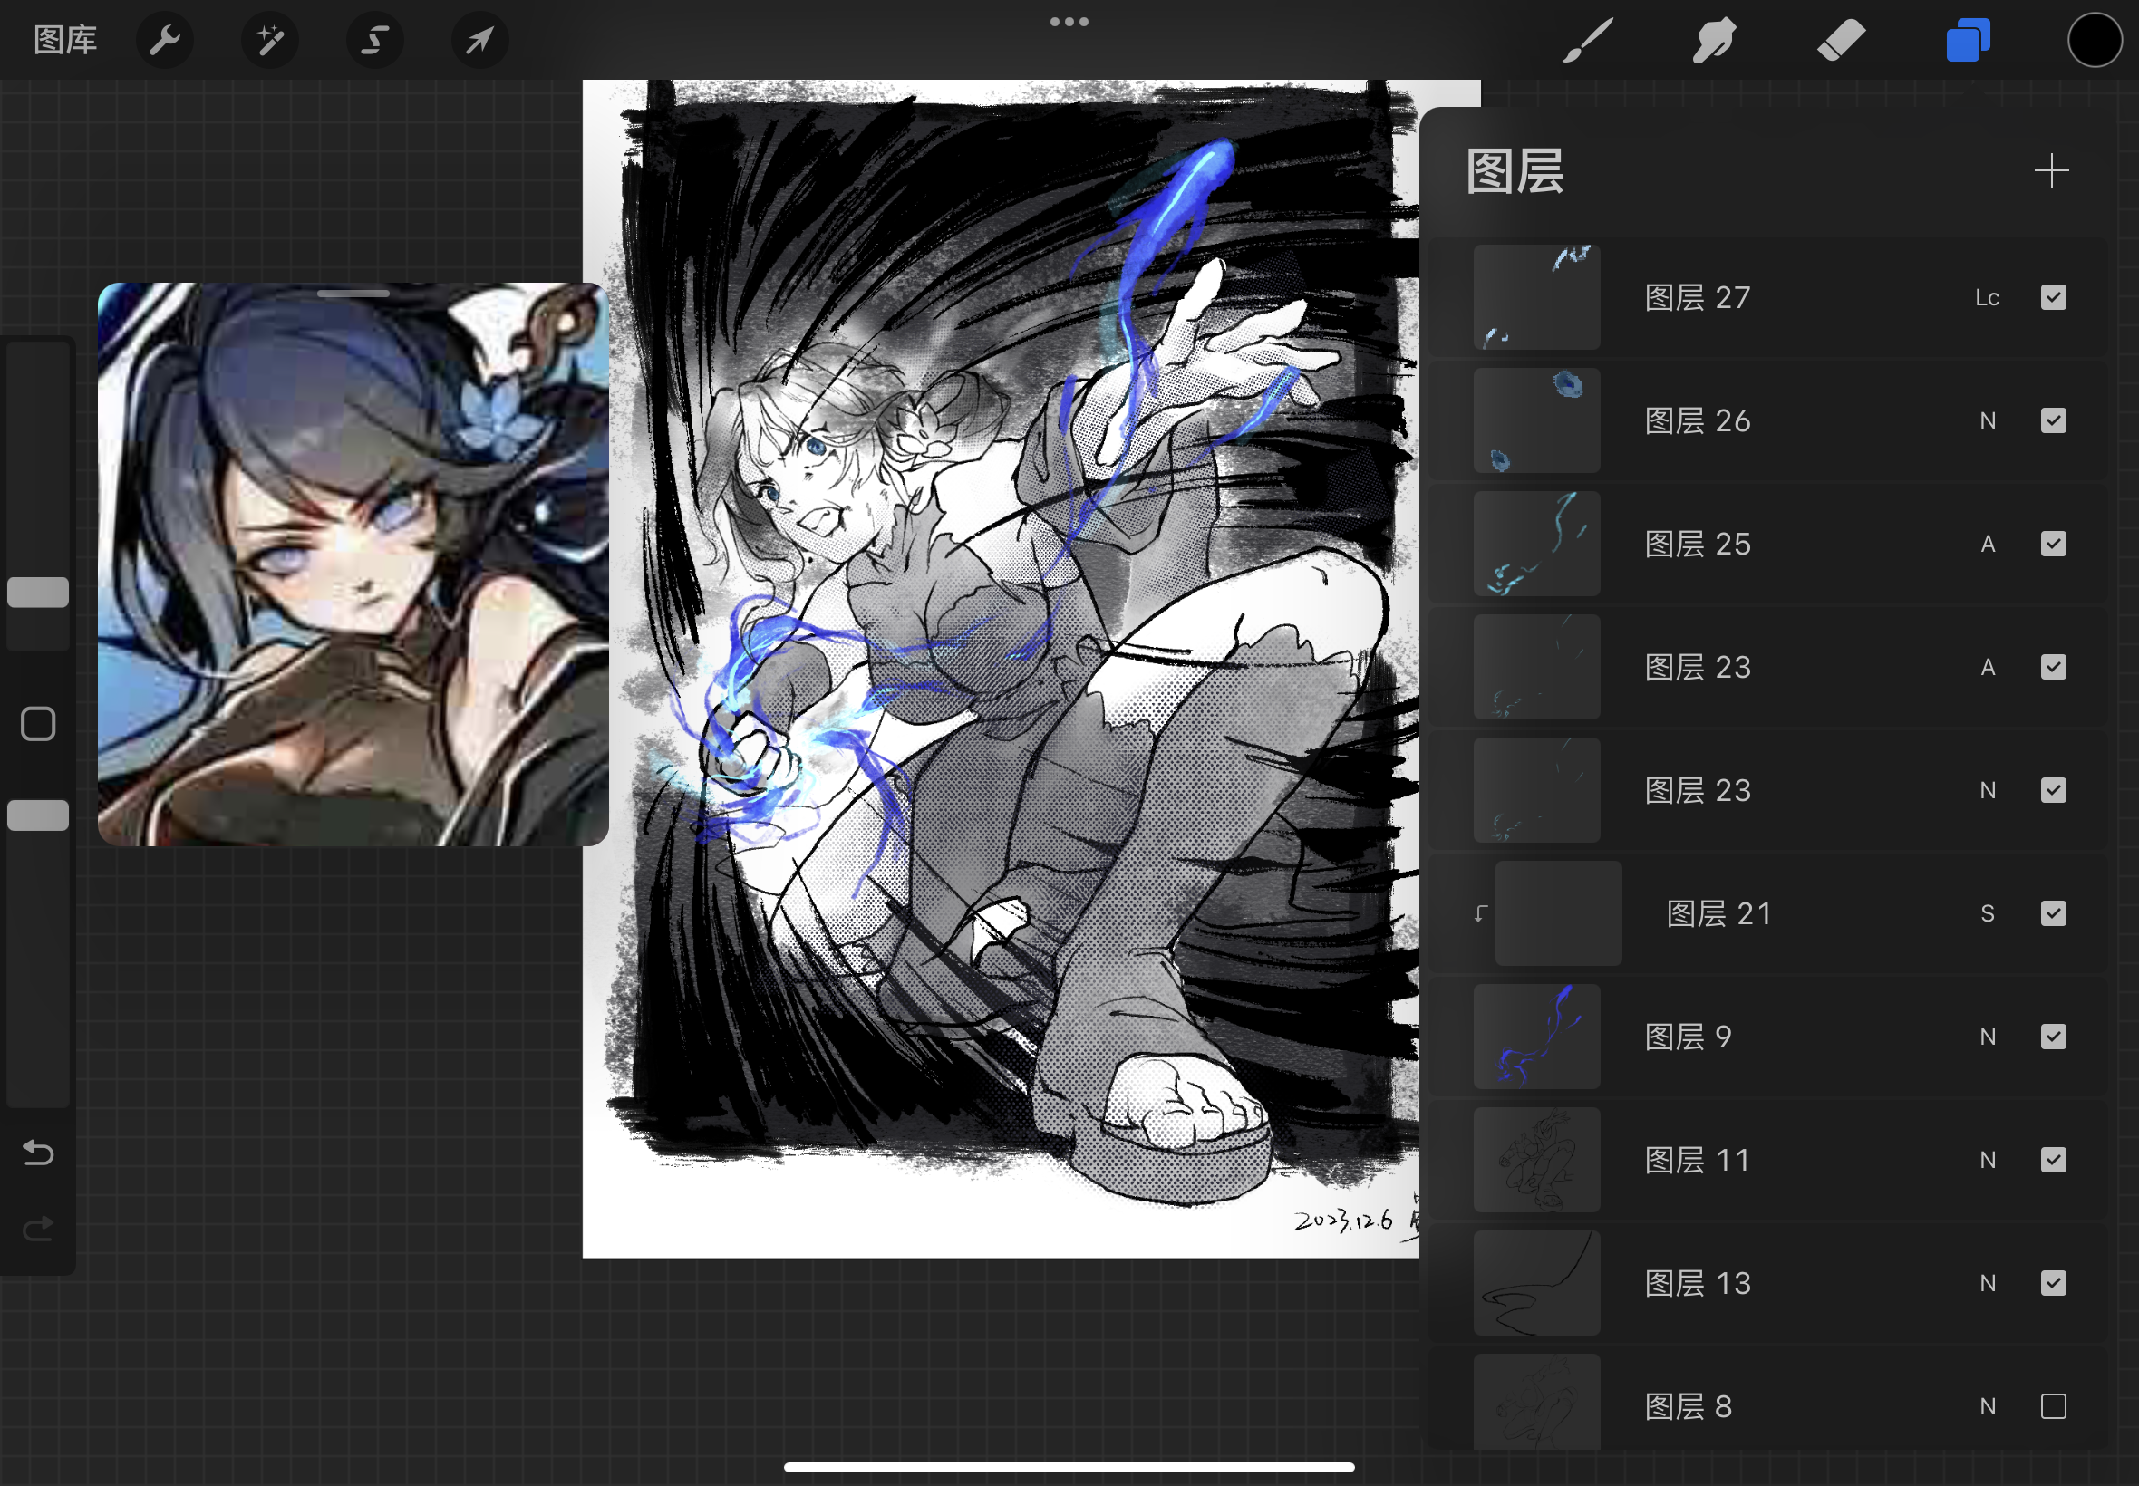Screen dimensions: 2139x1486
Task: Tap the redo arrow
Action: click(x=38, y=1229)
